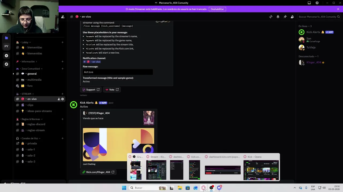Open the reglas-discord channel
Screen dimensions: 343x192
click(40, 124)
